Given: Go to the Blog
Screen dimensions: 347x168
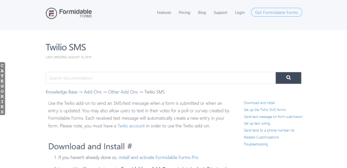Looking at the screenshot, I should point(202,13).
